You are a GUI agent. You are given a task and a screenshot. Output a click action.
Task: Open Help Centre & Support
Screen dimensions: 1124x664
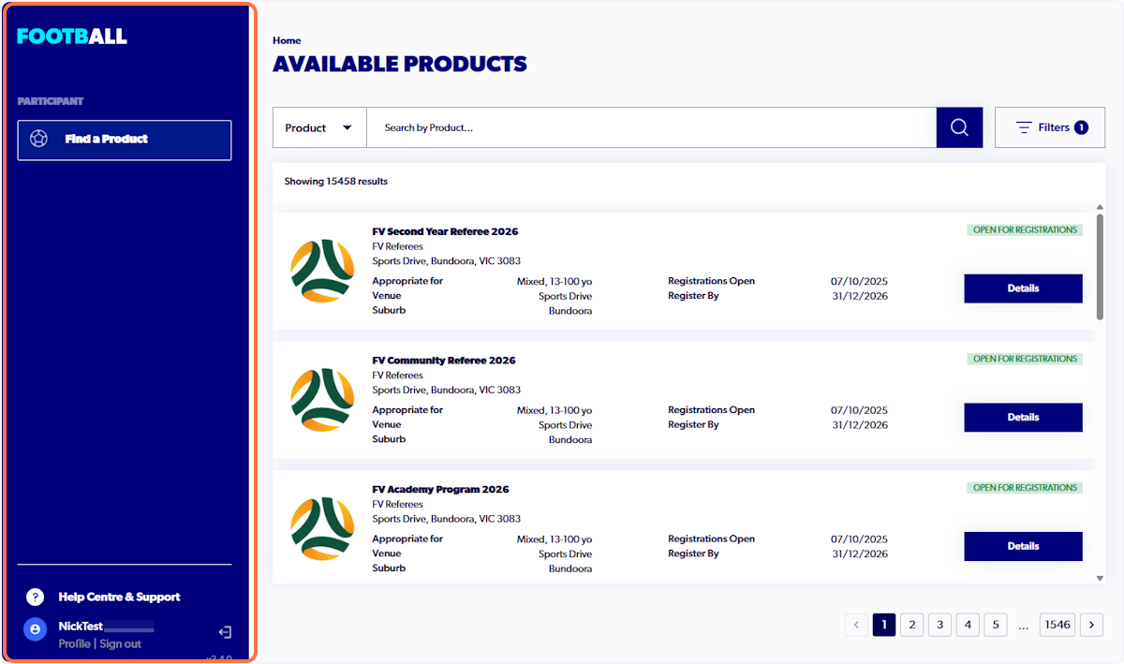pyautogui.click(x=119, y=597)
